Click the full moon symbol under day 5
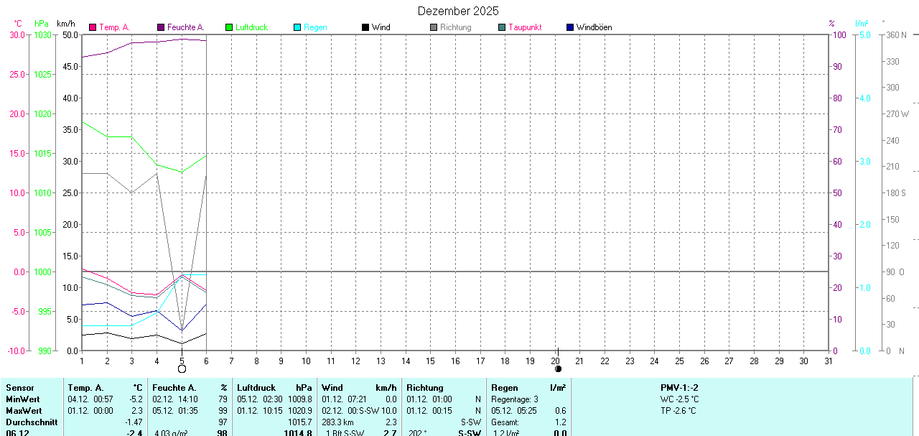Image resolution: width=919 pixels, height=436 pixels. [182, 368]
